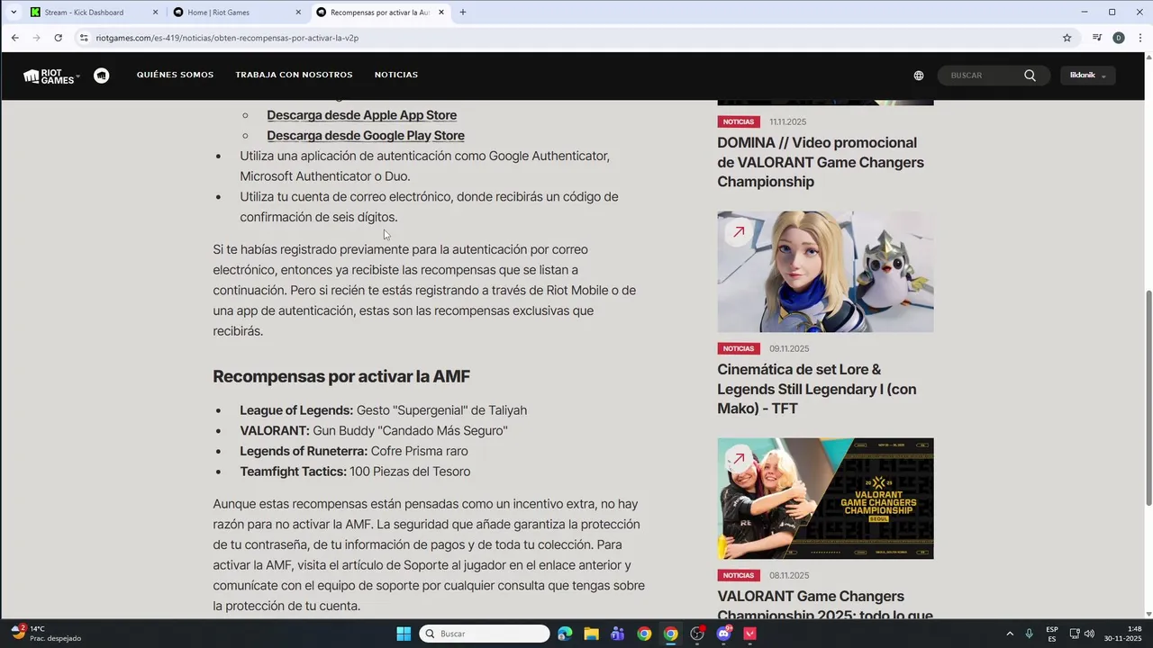Viewport: 1153px width, 648px height.
Task: Show hidden system tray icons
Action: pos(1009,634)
